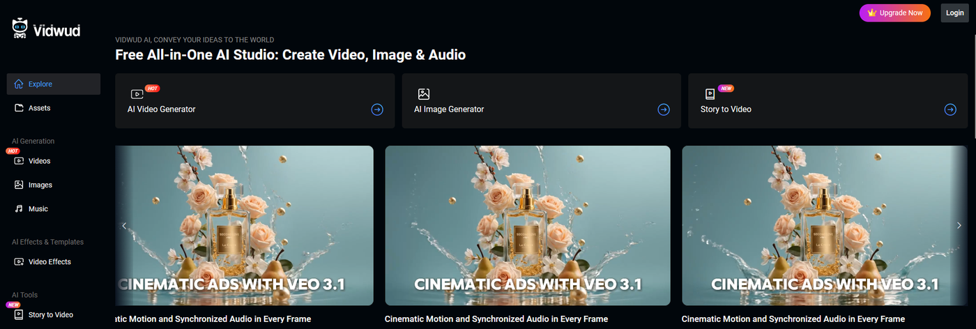Open the AI Video Generator card
This screenshot has width=976, height=329.
(255, 101)
